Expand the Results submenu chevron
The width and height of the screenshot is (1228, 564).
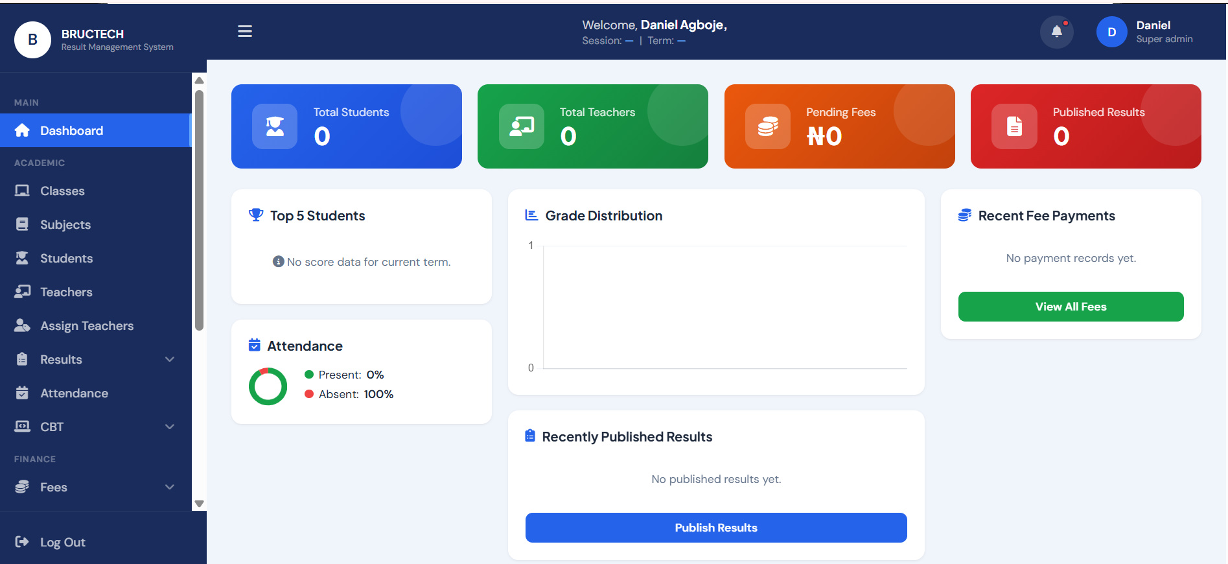(x=170, y=359)
